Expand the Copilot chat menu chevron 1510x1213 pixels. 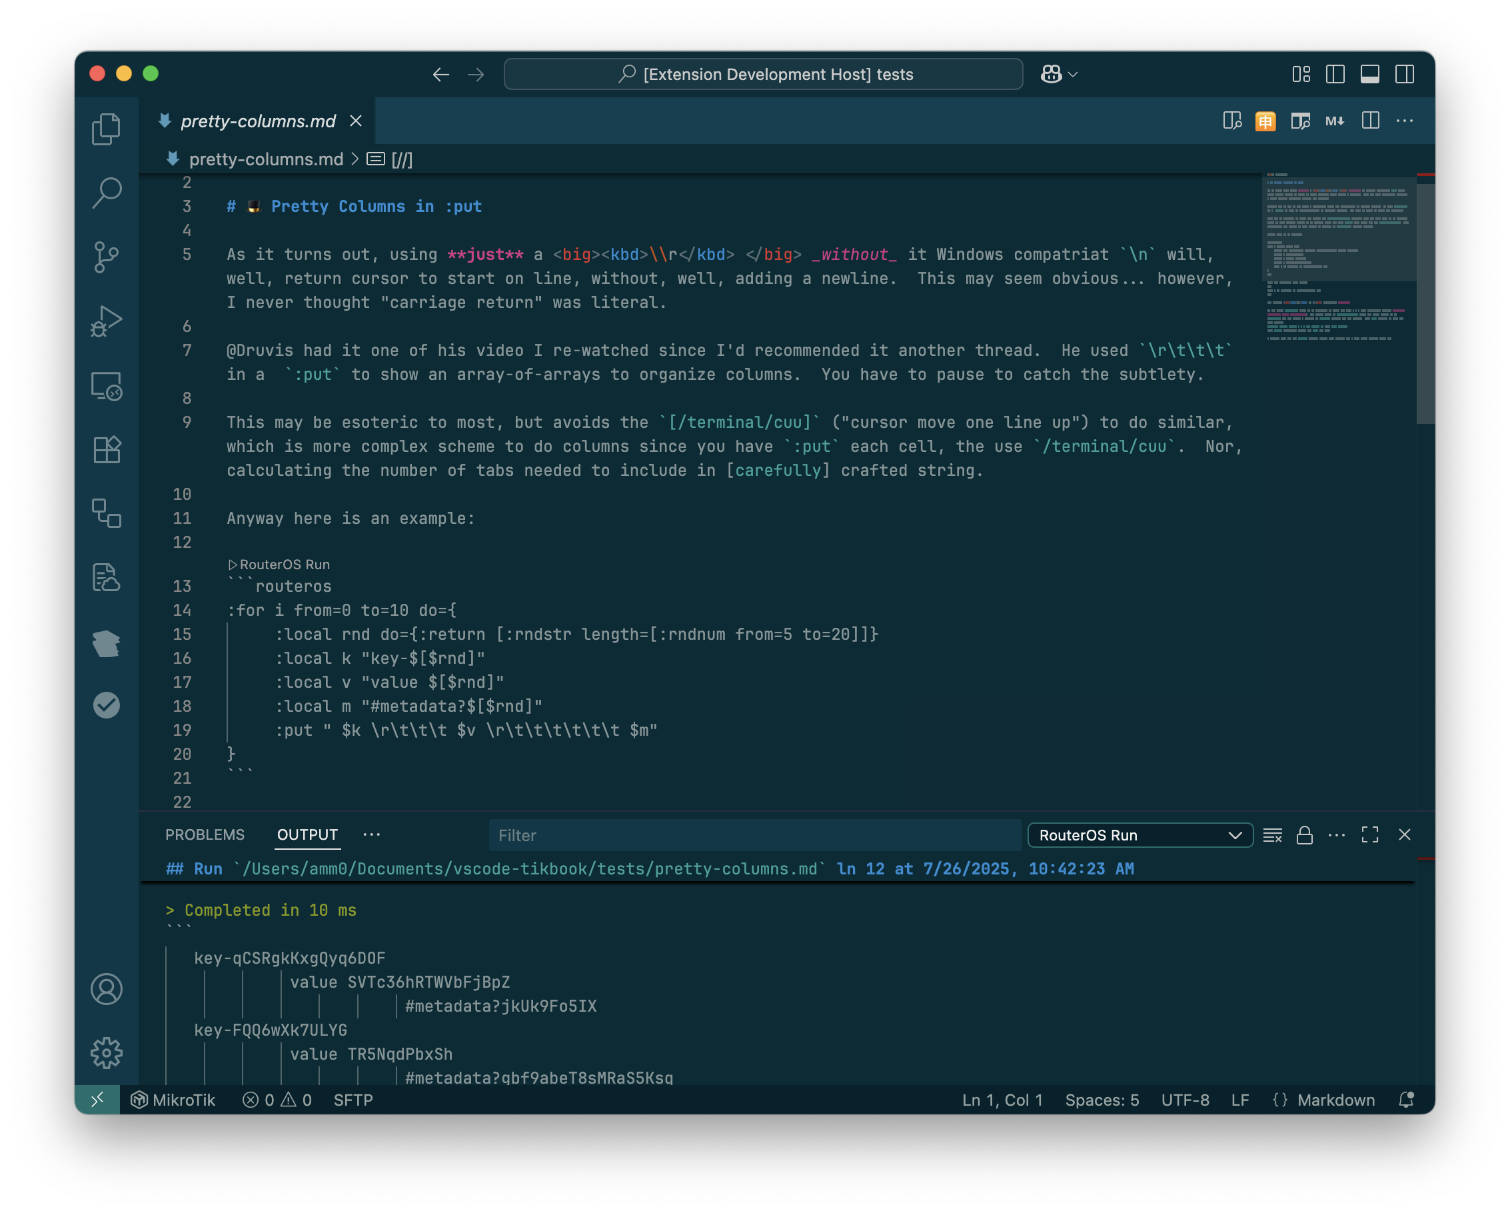[x=1073, y=74]
